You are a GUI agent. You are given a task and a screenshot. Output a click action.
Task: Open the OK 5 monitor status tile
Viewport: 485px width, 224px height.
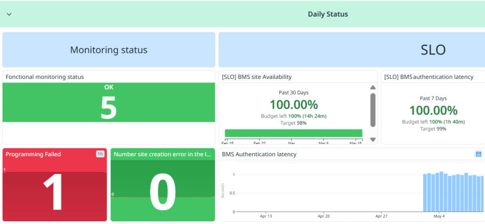109,103
